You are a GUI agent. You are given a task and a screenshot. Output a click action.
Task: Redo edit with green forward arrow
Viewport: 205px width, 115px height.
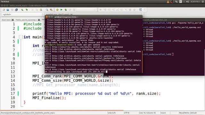[27, 10]
